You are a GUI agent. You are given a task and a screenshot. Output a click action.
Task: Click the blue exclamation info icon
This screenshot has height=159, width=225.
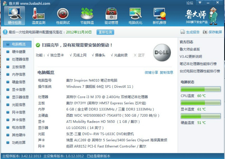(5, 32)
